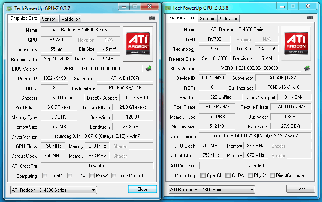This screenshot has width=322, height=202.
Task: Click the 24.0 GTexel/s fillrate in GPU-Z 0.3.8
Action: 291,107
